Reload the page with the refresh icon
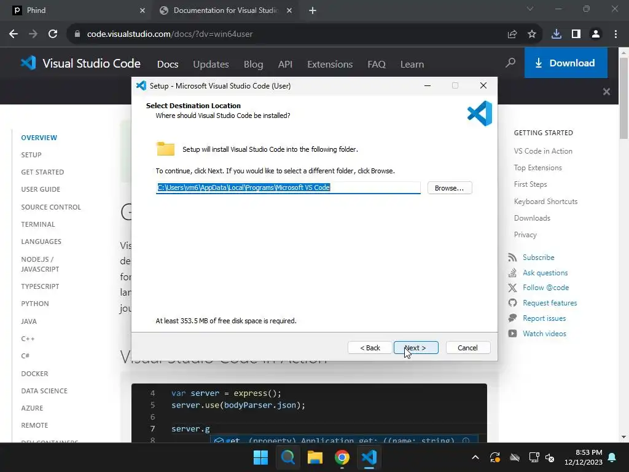This screenshot has width=629, height=472. pyautogui.click(x=53, y=34)
